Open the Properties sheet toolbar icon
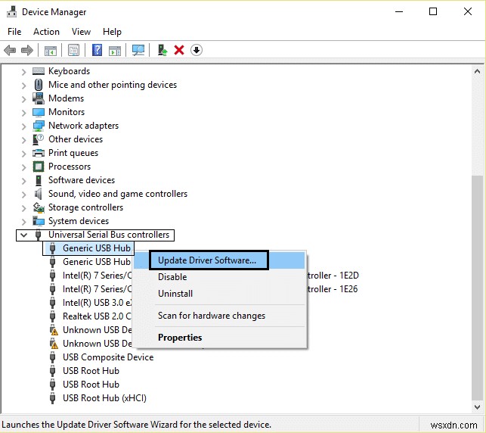Viewport: 486px width, 433px height. pos(74,50)
